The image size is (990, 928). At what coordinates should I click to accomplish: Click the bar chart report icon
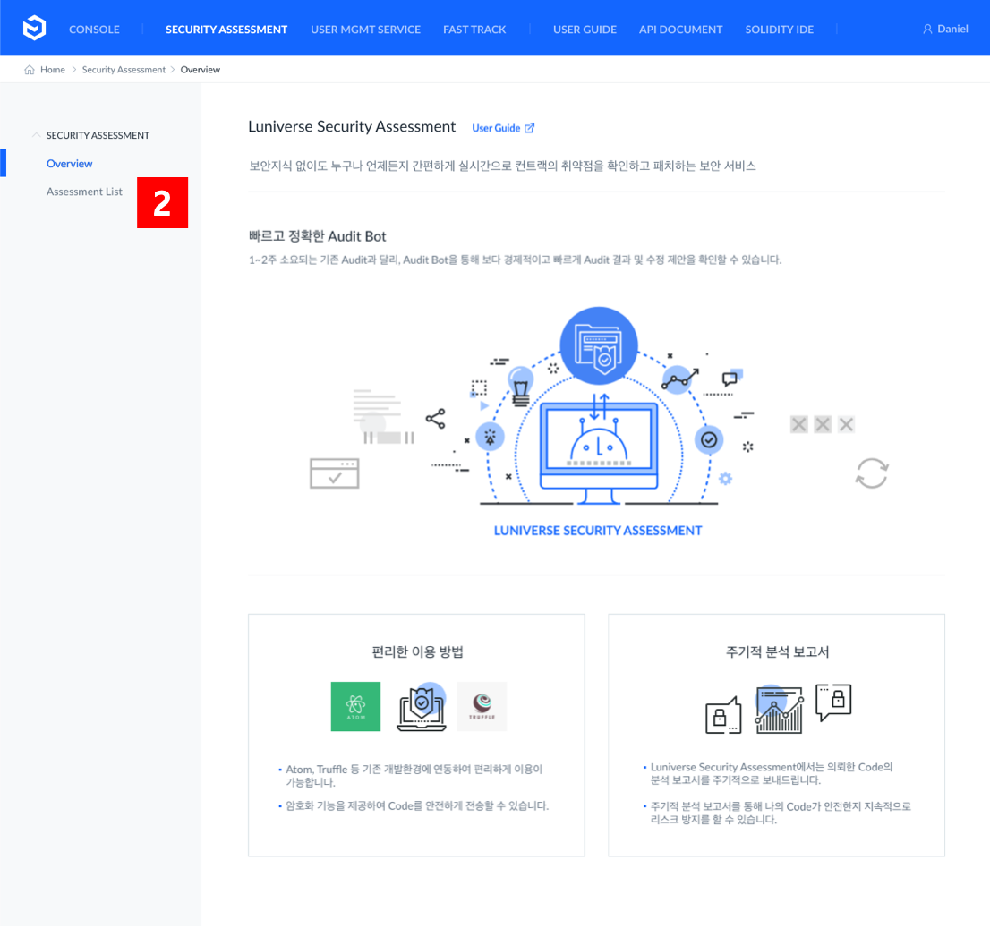click(779, 710)
